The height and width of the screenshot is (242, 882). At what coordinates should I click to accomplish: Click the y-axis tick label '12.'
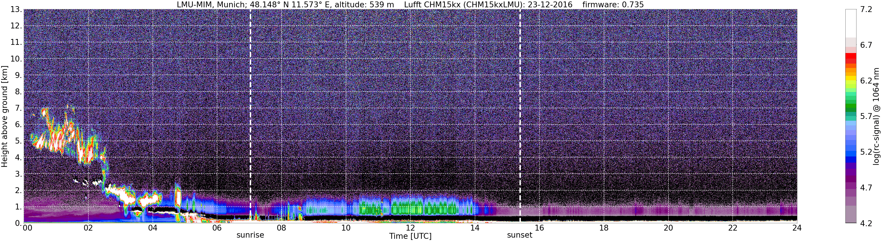tap(16, 26)
